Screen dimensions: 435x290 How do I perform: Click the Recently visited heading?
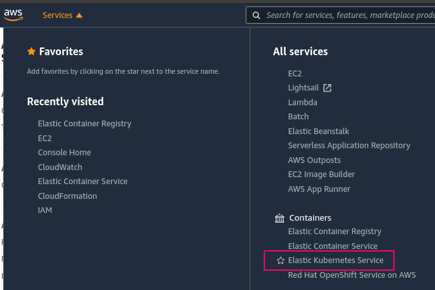click(65, 101)
